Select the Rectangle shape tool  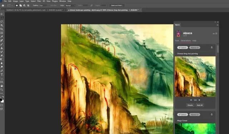coord(1,82)
